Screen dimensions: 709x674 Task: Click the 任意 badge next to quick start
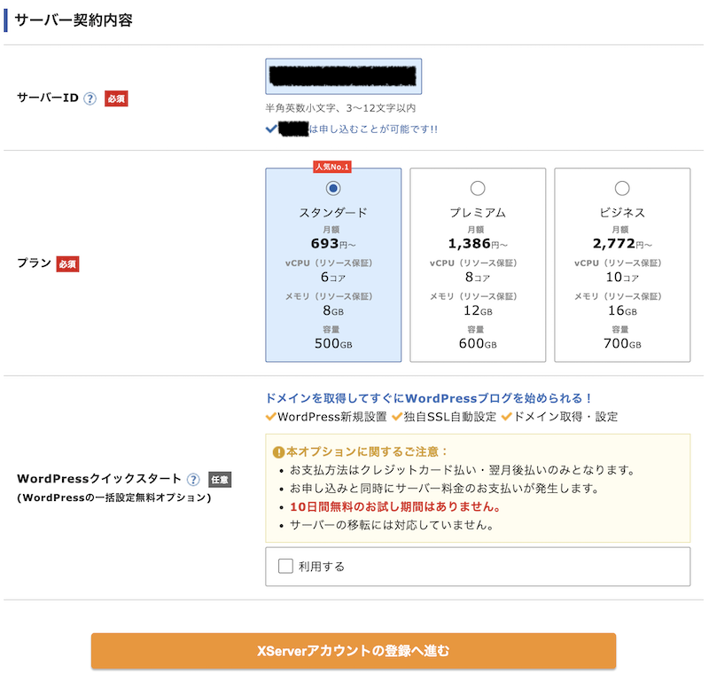[220, 478]
